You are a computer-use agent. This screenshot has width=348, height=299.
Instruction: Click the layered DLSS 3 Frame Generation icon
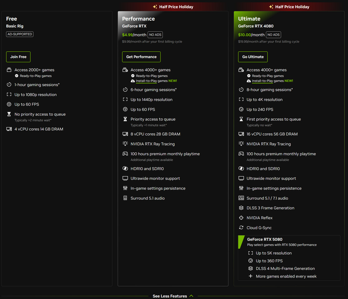pyautogui.click(x=241, y=208)
